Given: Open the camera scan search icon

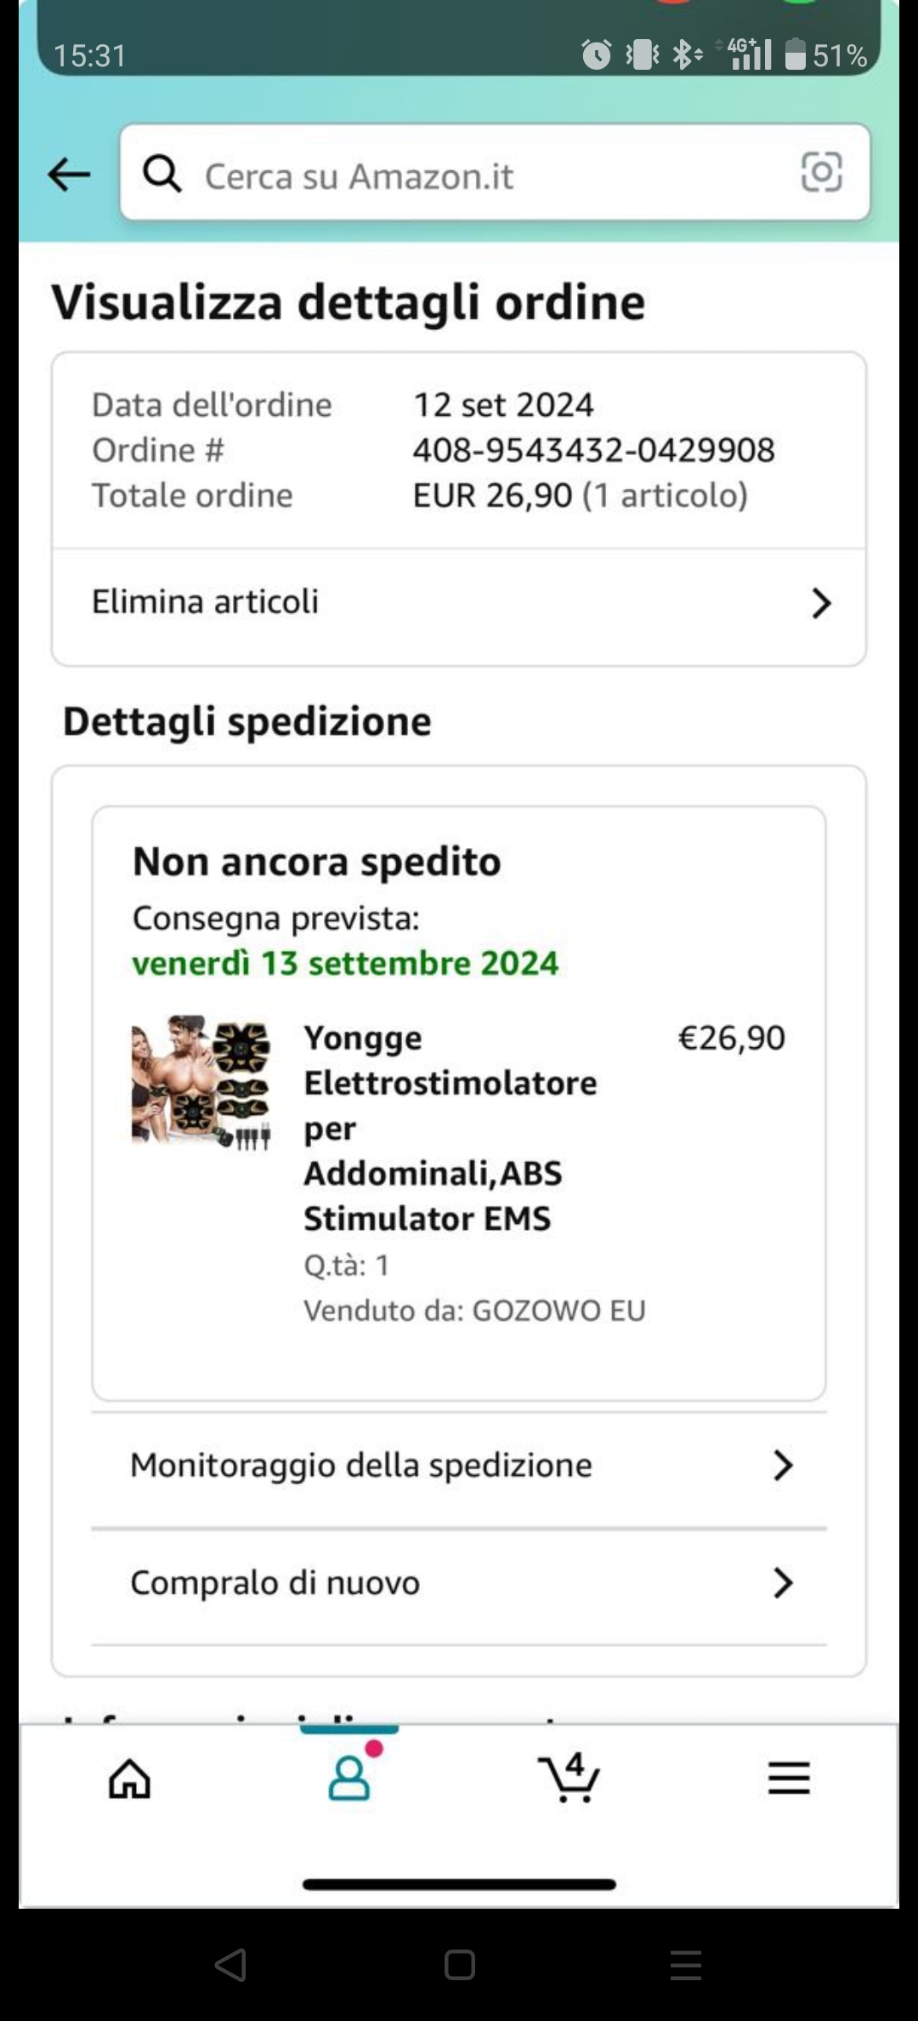Looking at the screenshot, I should (821, 173).
